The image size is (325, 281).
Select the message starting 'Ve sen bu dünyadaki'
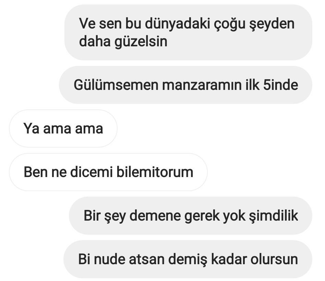[188, 32]
